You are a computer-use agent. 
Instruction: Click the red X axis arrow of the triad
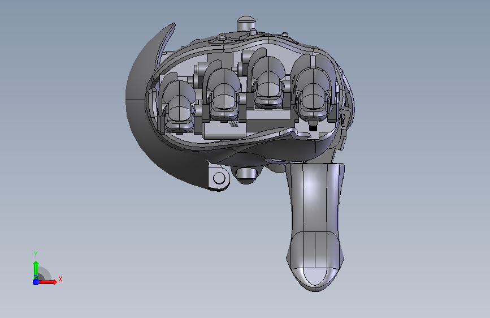[x=47, y=282]
